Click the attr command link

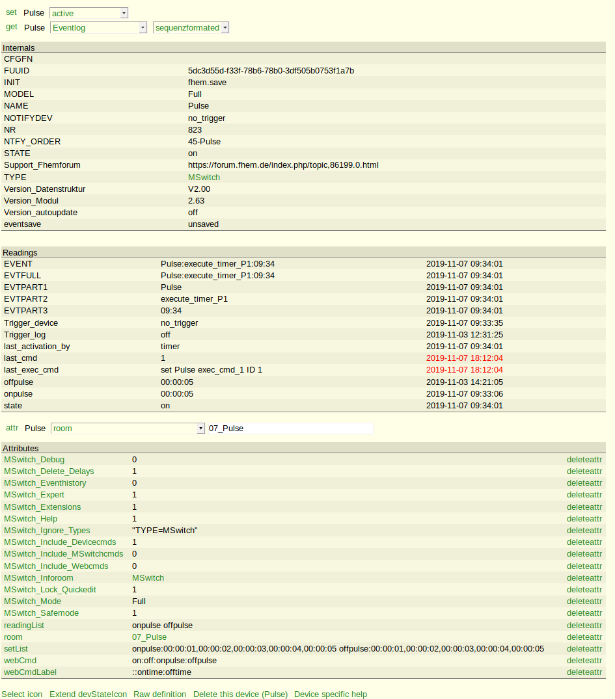12,428
